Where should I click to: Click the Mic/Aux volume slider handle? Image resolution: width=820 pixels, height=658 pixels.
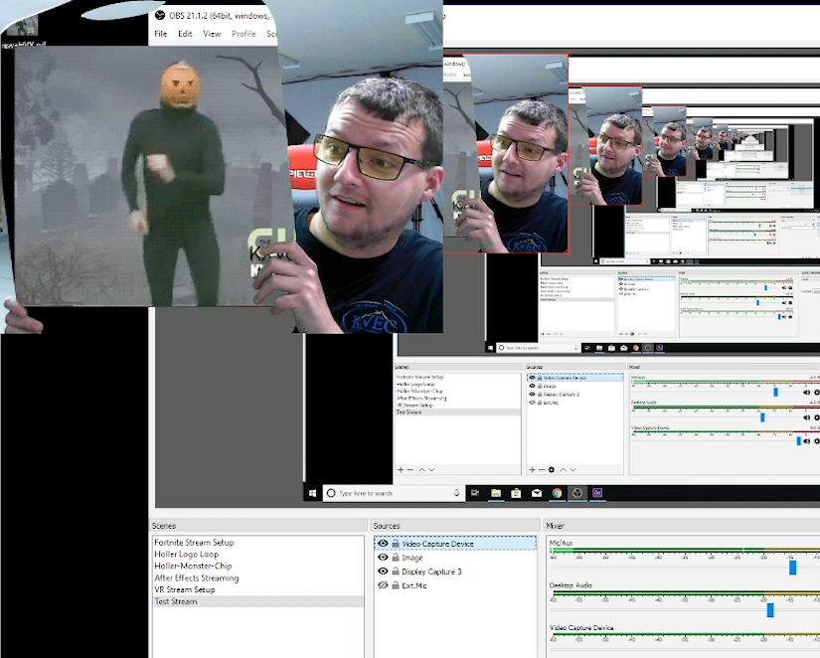click(792, 568)
